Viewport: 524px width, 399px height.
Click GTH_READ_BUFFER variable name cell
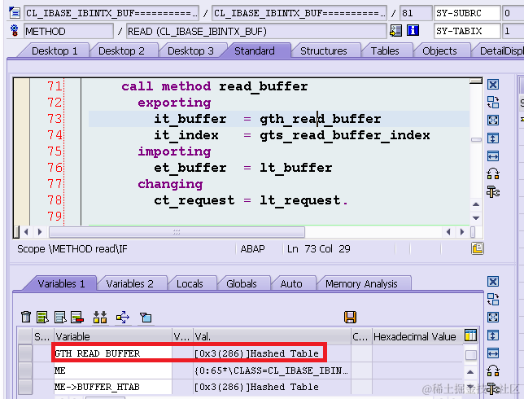pos(112,353)
